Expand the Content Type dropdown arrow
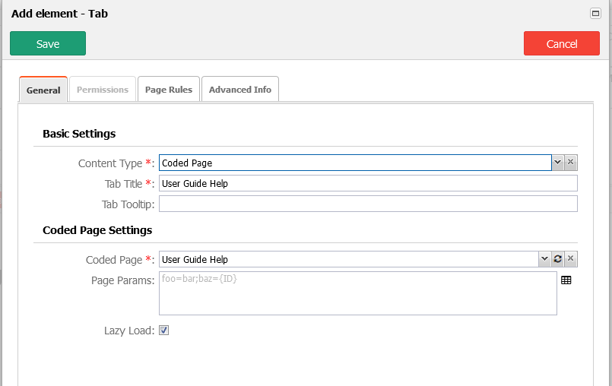Screen dimensions: 612x386 click(558, 163)
